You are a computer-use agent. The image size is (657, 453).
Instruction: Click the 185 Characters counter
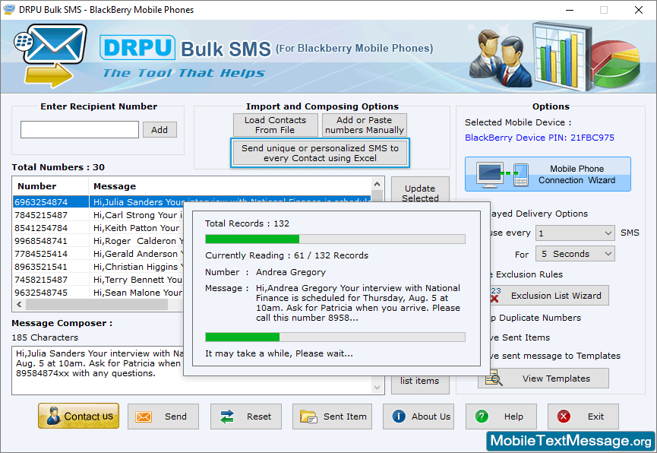(x=45, y=337)
